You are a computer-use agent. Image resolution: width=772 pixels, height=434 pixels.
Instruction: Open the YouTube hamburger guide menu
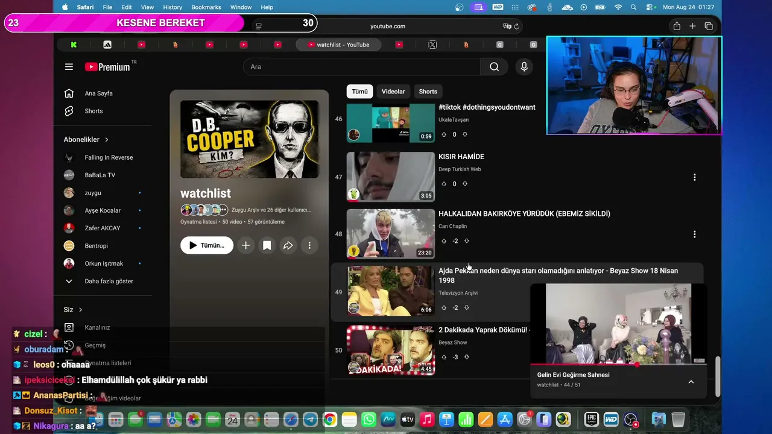coord(69,67)
